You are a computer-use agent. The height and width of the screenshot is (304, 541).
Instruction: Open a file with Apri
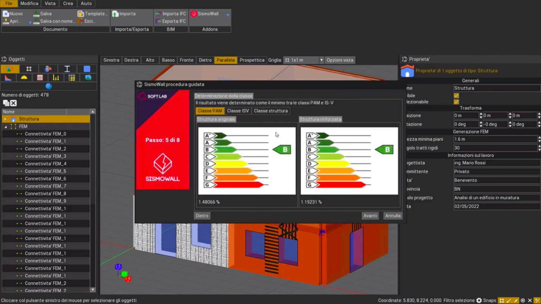coord(12,21)
